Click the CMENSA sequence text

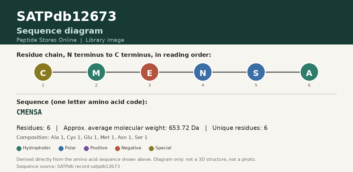pyautogui.click(x=29, y=112)
